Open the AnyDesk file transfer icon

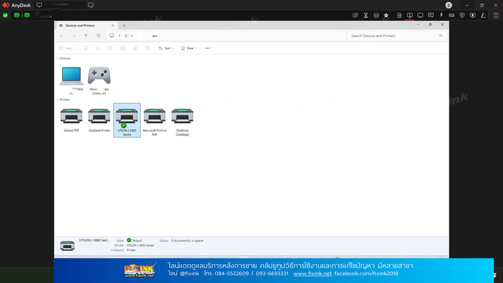point(399,16)
